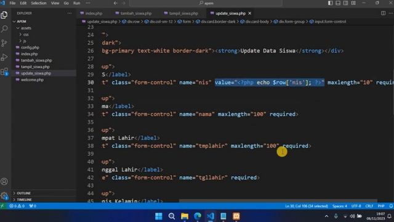Switch to the tambah_siswa.php tab
The height and width of the screenshot is (222, 394).
(135, 13)
